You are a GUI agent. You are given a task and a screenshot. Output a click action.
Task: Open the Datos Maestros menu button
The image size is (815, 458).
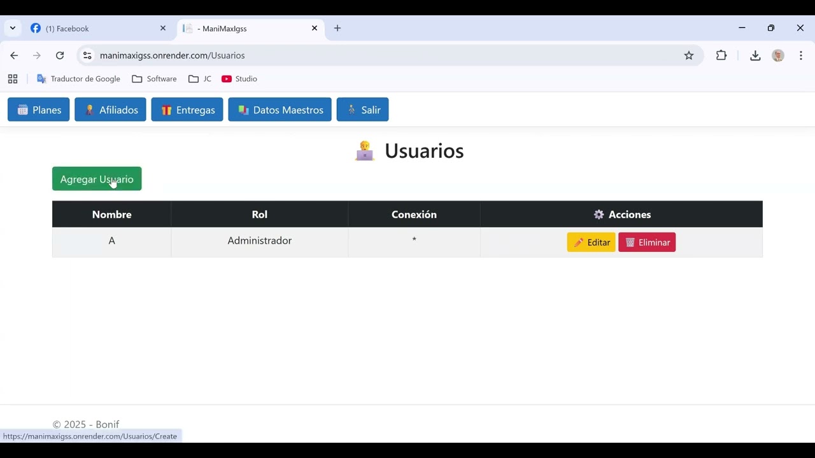(280, 109)
